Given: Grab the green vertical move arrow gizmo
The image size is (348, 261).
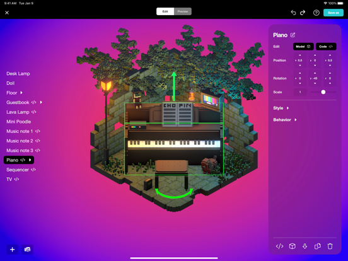Looking at the screenshot, I should [x=174, y=86].
